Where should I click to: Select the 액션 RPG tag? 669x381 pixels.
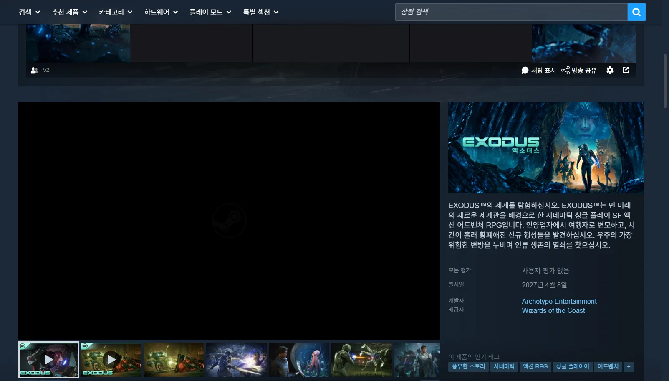pos(535,366)
